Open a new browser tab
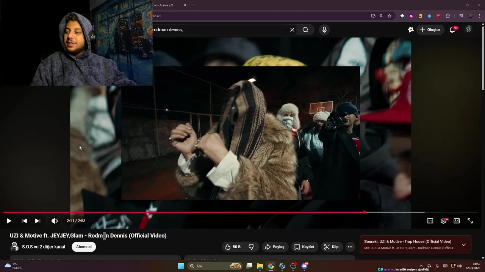 tap(194, 5)
